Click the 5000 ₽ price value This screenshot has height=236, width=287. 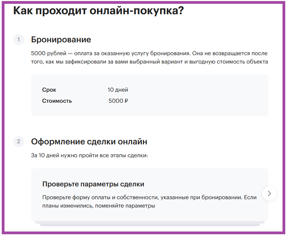click(118, 101)
